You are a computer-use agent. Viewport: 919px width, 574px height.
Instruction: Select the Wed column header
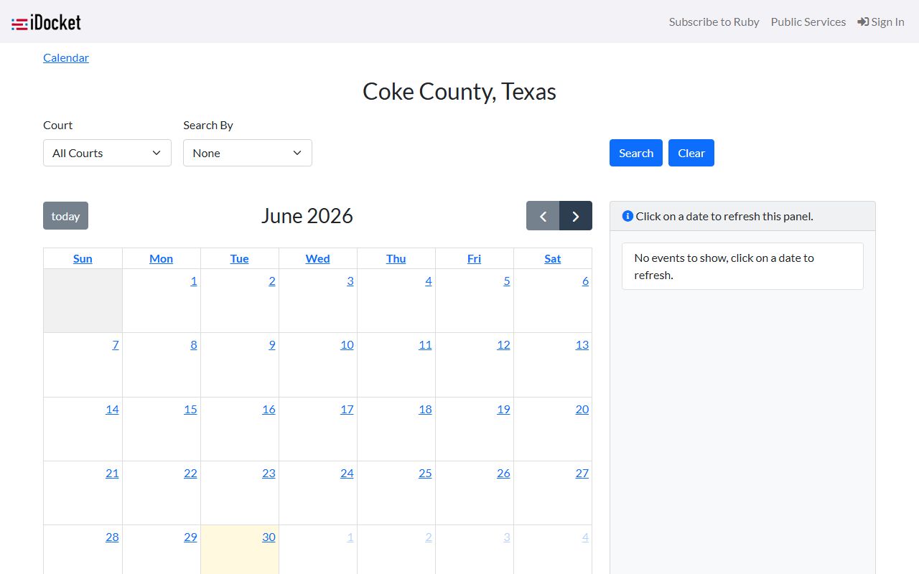pos(317,258)
